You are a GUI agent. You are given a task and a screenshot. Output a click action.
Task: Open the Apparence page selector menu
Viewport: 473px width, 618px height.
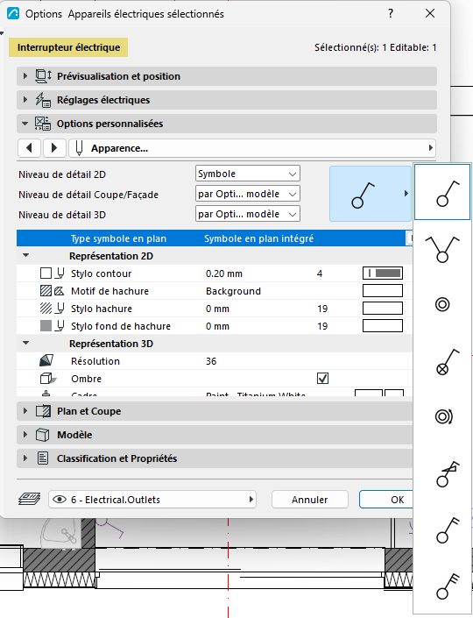click(252, 148)
